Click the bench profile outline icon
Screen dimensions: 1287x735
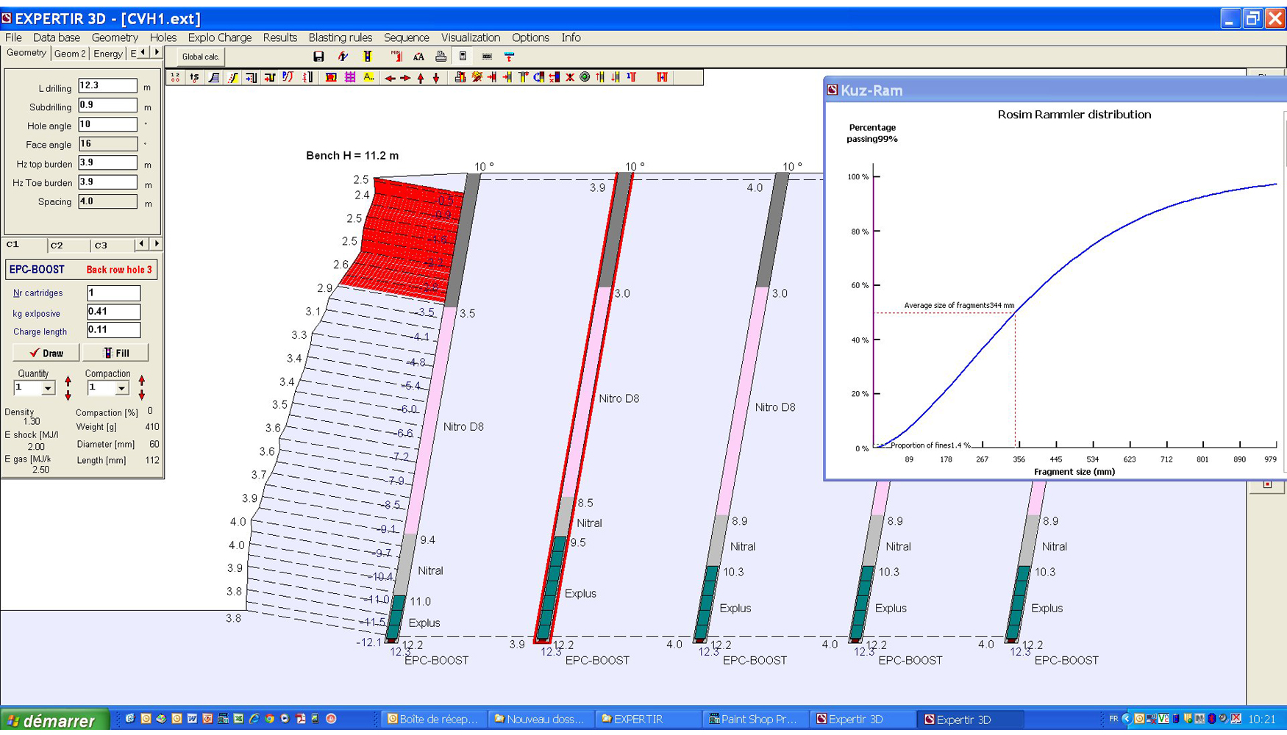click(x=213, y=77)
